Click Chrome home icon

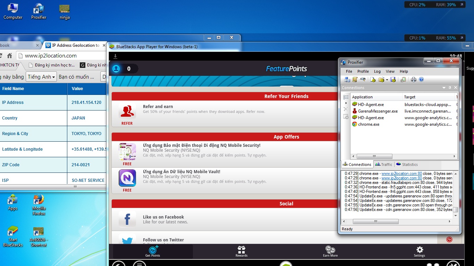point(9,55)
